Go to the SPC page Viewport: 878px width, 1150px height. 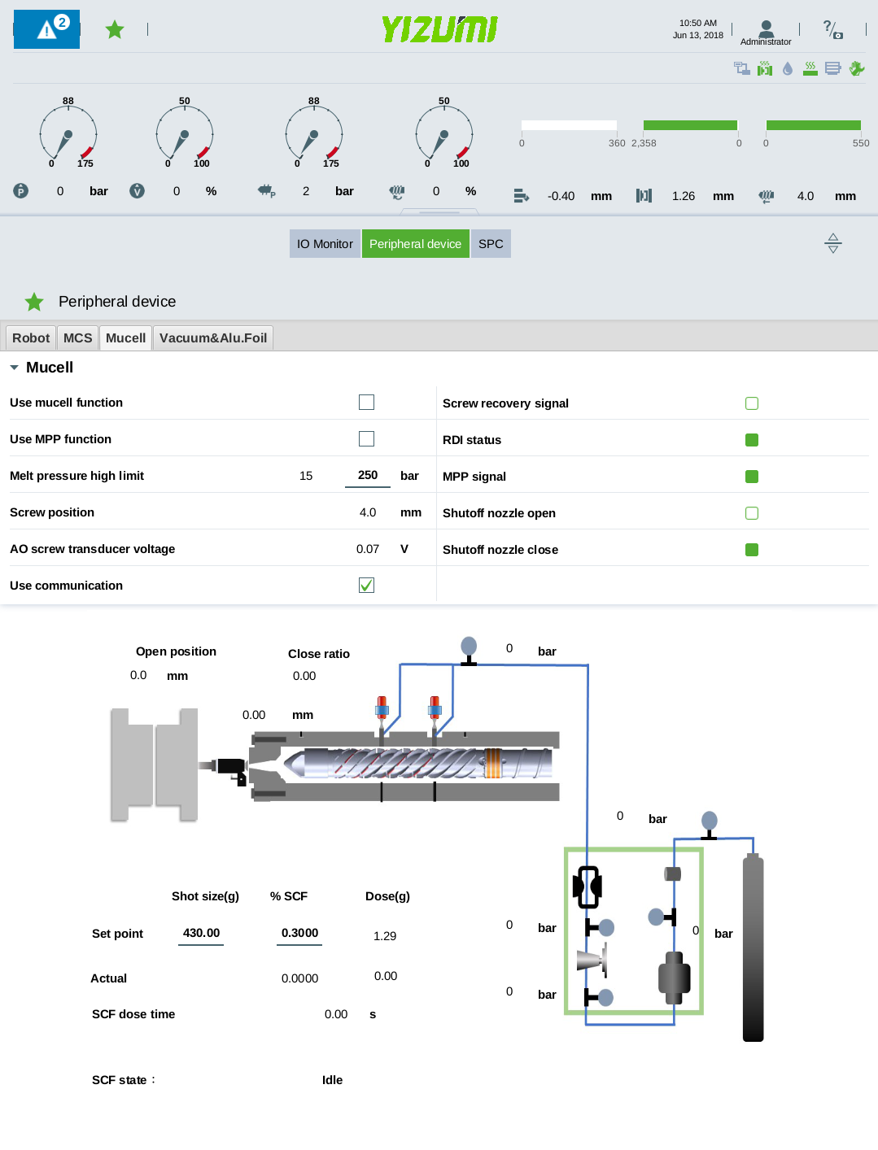coord(491,244)
